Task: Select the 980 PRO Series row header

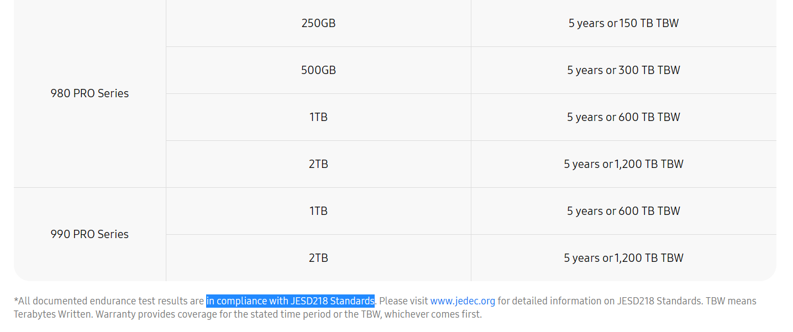Action: click(x=90, y=93)
